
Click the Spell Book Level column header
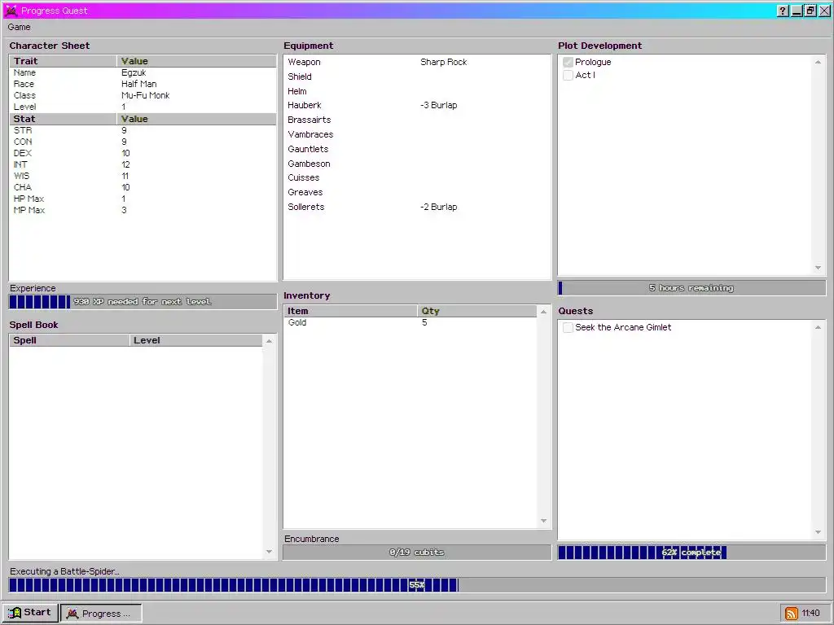196,340
